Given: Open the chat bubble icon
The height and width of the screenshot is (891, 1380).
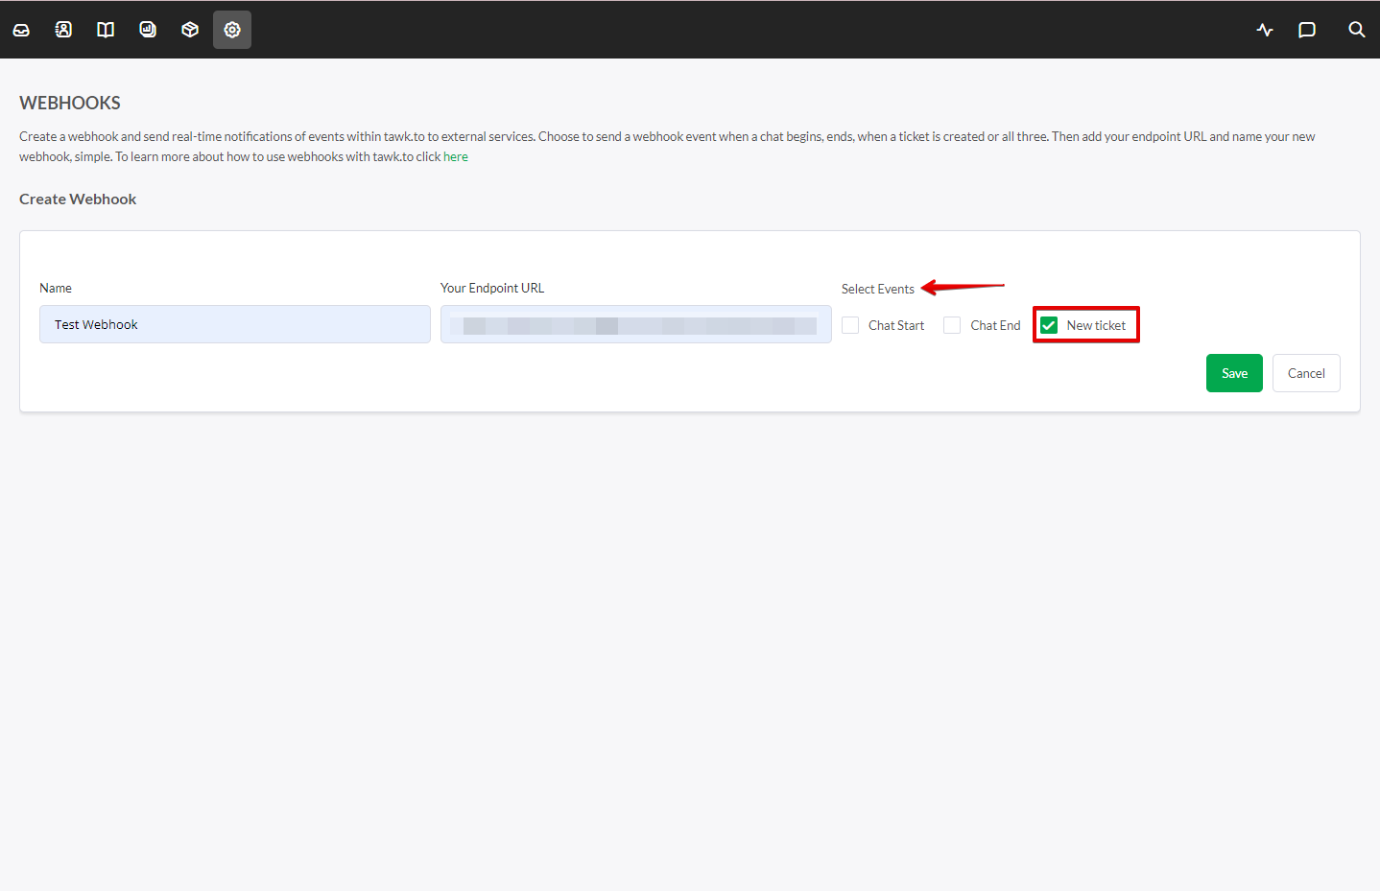Looking at the screenshot, I should tap(1307, 30).
